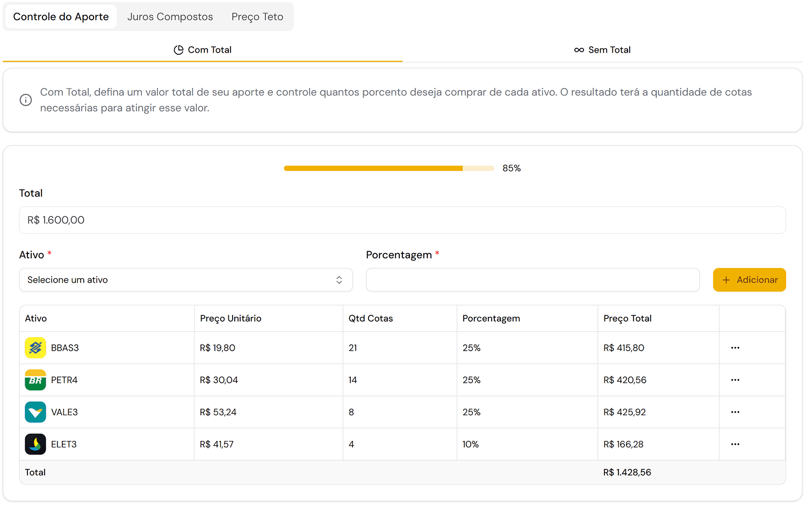807x507 pixels.
Task: Focus the Porcentagem input field
Action: pyautogui.click(x=532, y=280)
